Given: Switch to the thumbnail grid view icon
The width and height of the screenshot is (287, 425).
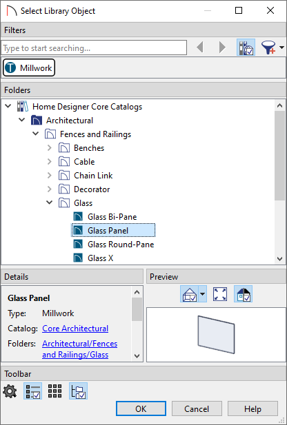Looking at the screenshot, I should point(55,391).
